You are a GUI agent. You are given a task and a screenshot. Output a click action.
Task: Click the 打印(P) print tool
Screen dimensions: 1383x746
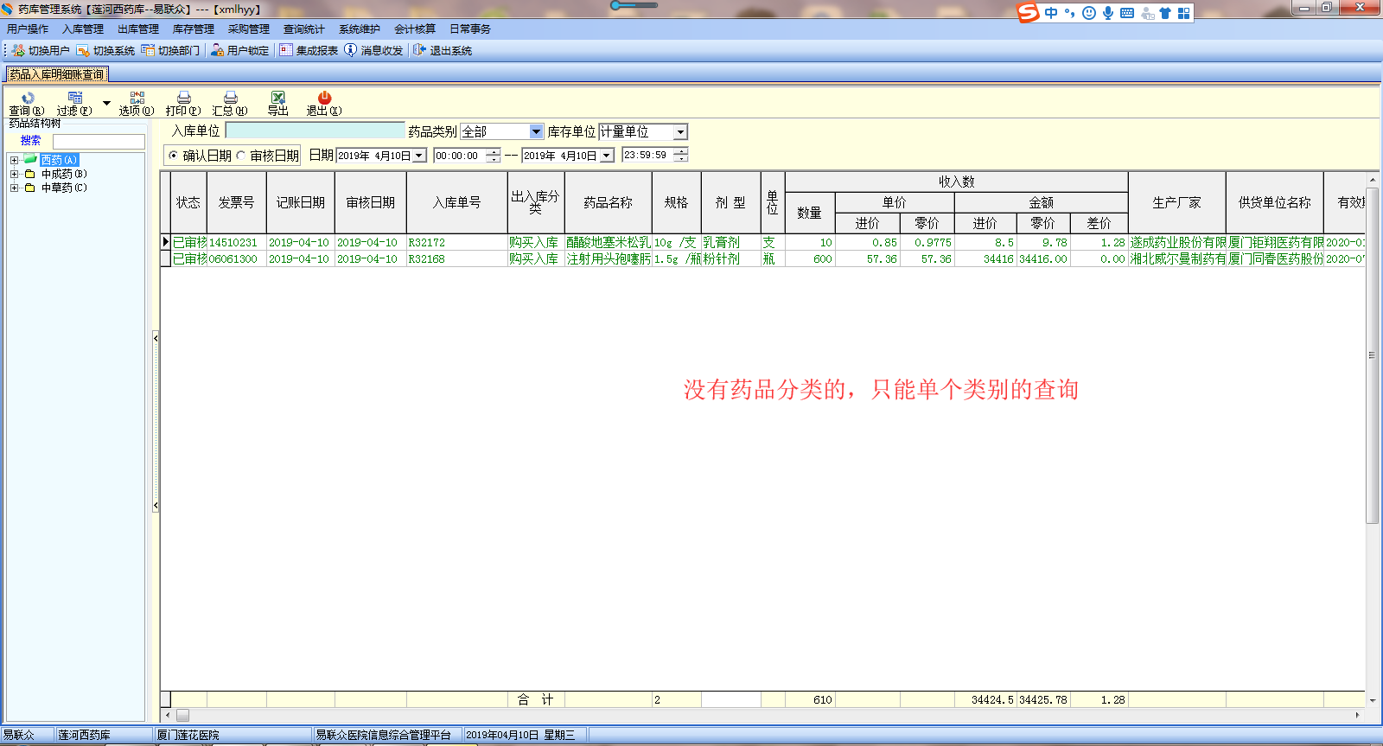point(183,104)
